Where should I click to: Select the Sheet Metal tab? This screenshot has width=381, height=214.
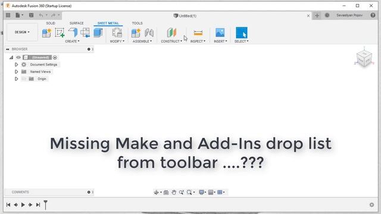[x=108, y=23]
